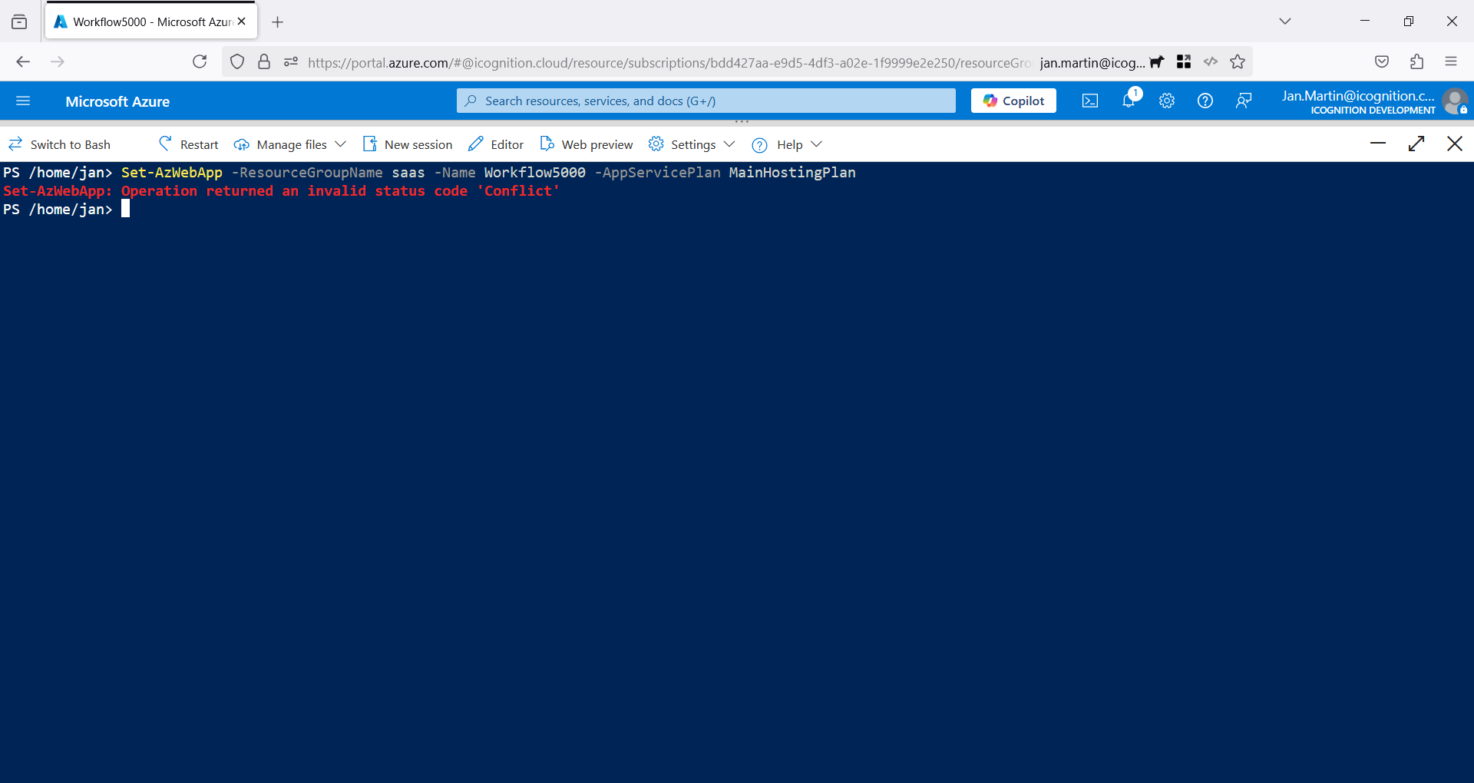The image size is (1474, 783).
Task: Expand the Cloud Shell Settings dropdown
Action: point(692,144)
